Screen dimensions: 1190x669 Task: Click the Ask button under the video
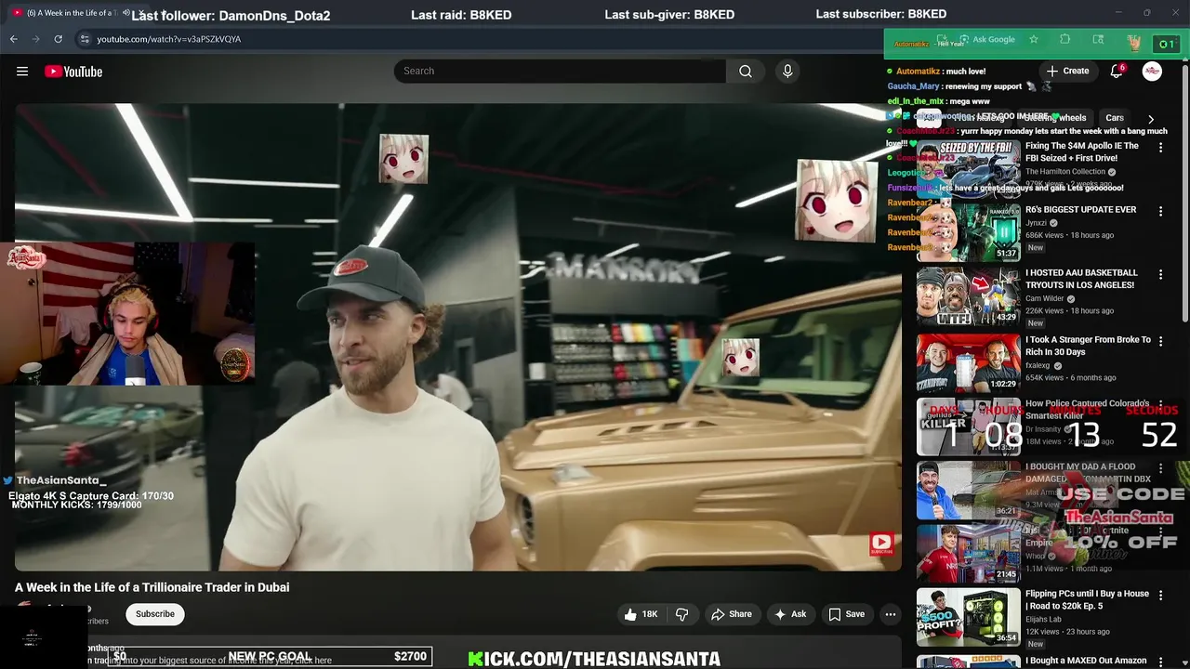point(789,614)
